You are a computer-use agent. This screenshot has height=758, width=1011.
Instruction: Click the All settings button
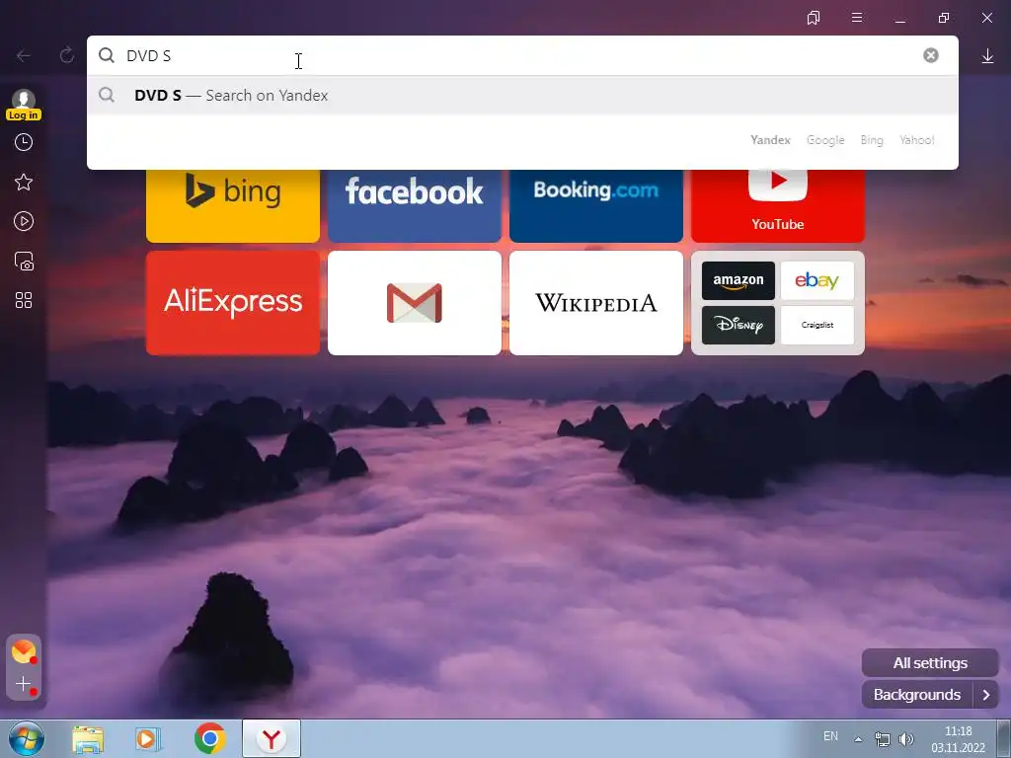[x=930, y=662]
